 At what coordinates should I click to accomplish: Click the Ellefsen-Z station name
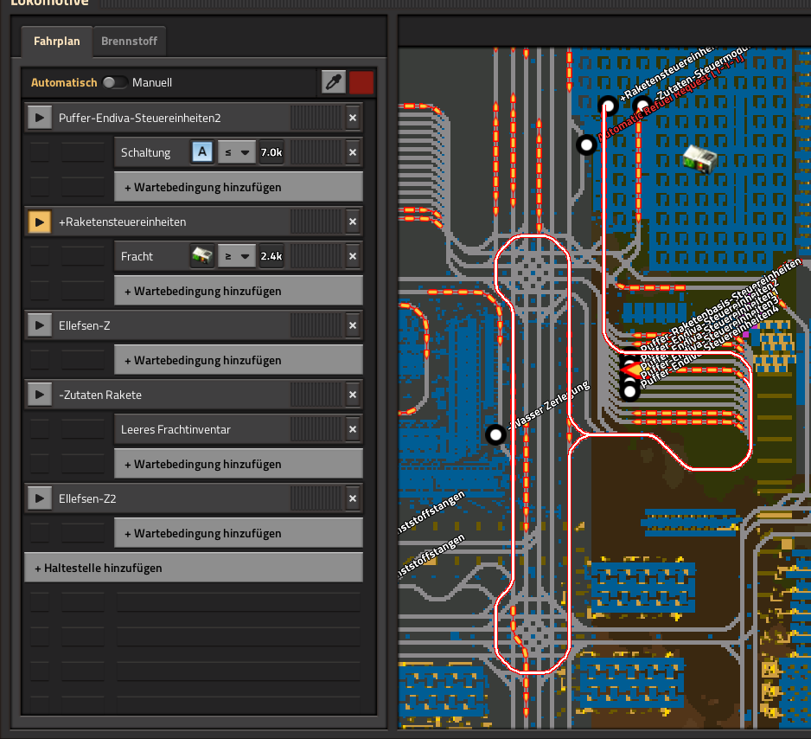click(x=85, y=325)
